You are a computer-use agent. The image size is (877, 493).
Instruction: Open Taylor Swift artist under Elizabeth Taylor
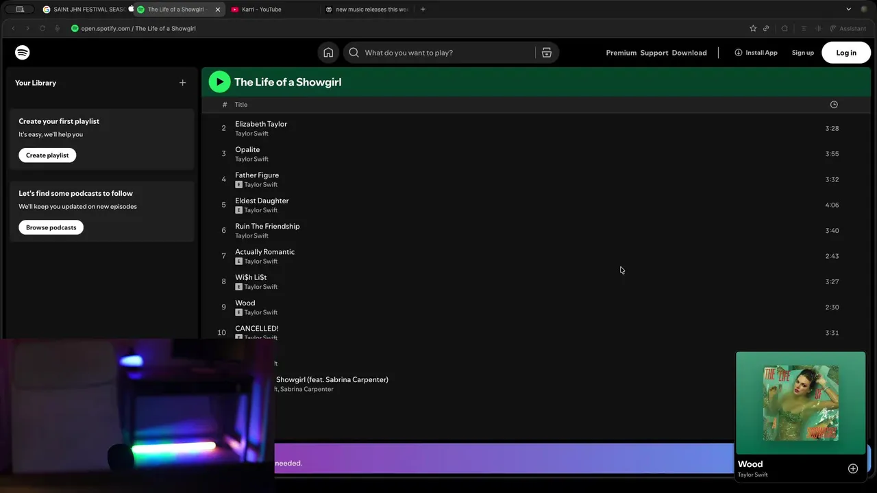(251, 134)
